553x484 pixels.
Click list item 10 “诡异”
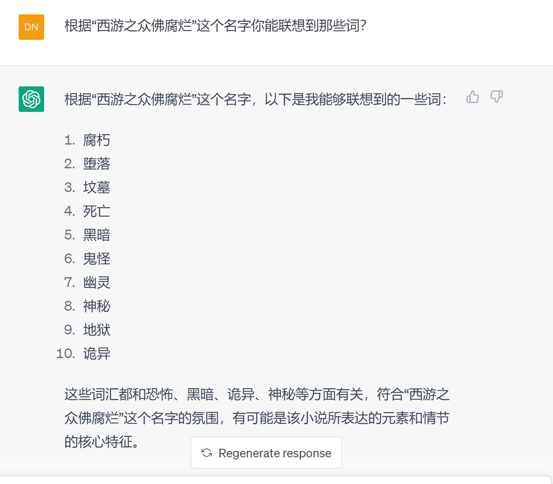(x=96, y=354)
